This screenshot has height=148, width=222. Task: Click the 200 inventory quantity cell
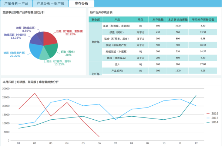(x=158, y=58)
